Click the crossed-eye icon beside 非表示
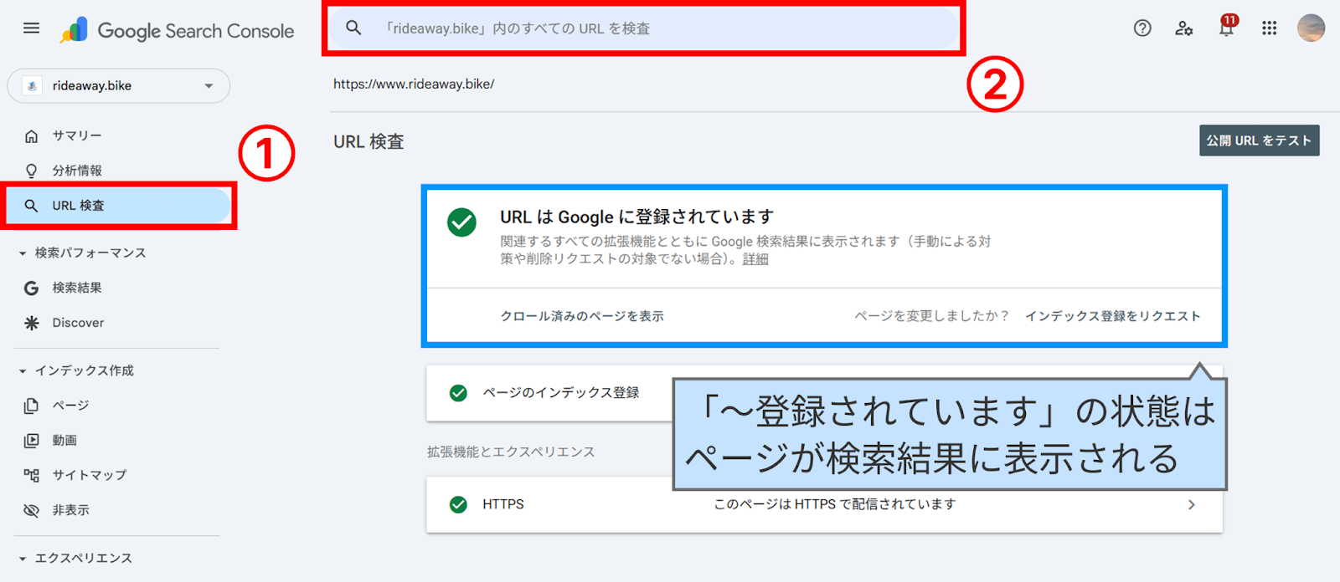The image size is (1340, 582). point(31,510)
